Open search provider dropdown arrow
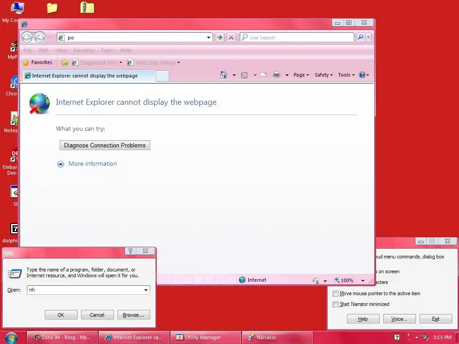459x344 pixels. click(x=368, y=37)
